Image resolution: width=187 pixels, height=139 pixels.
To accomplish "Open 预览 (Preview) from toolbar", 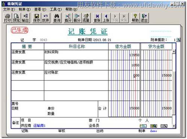I will (x=16, y=18).
